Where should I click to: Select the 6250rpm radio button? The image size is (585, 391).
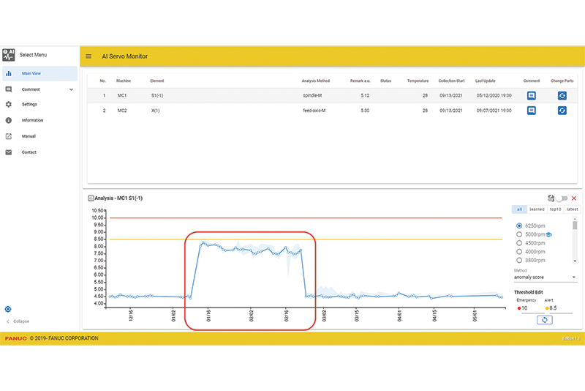519,226
